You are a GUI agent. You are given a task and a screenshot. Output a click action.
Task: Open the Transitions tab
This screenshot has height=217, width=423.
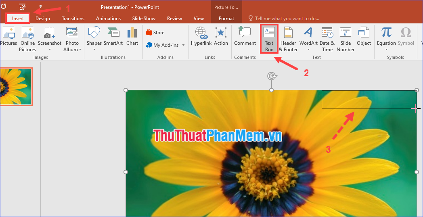[73, 19]
